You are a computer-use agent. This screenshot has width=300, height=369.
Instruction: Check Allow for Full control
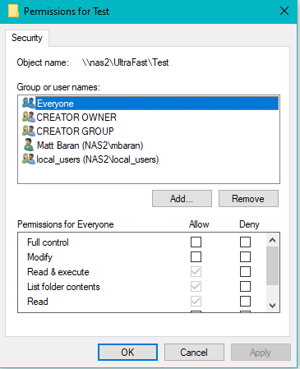coord(196,242)
